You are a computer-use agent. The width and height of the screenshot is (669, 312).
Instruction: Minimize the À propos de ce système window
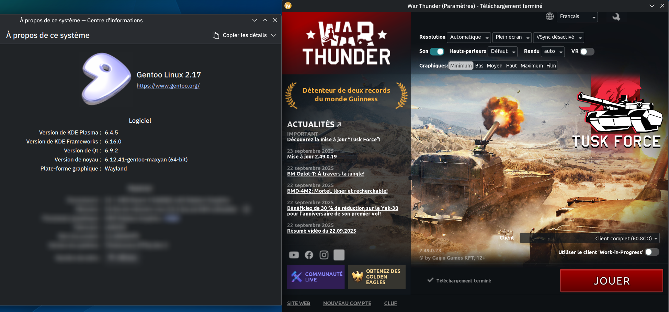pyautogui.click(x=254, y=20)
